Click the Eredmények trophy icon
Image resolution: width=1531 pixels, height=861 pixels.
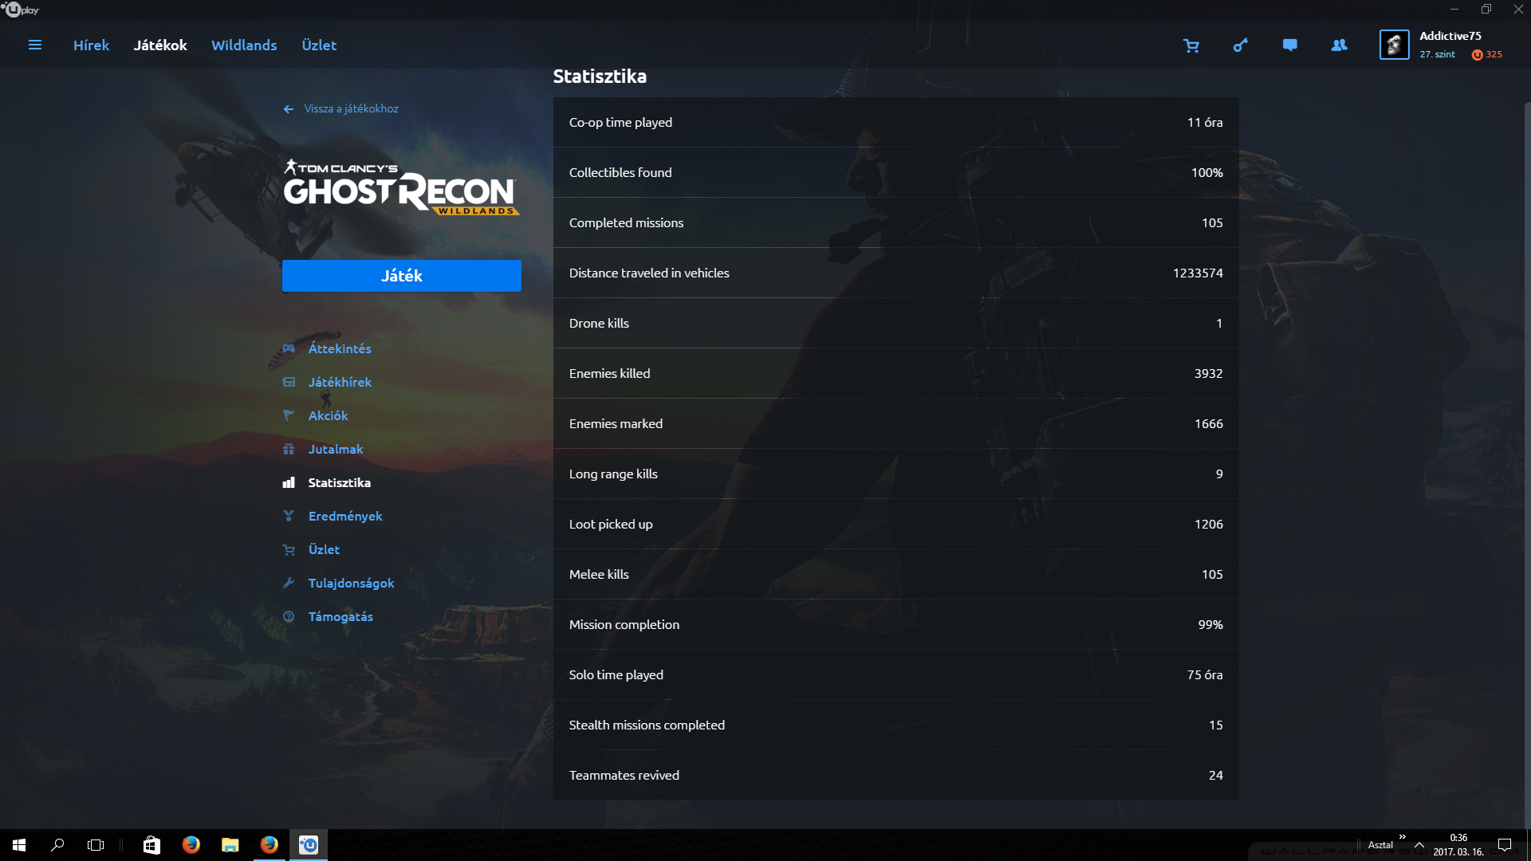coord(289,516)
